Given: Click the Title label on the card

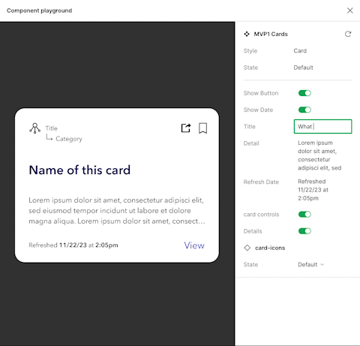Looking at the screenshot, I should pyautogui.click(x=52, y=128).
